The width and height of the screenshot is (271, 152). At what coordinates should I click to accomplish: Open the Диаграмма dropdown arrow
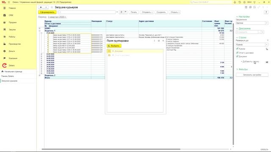pos(263,32)
